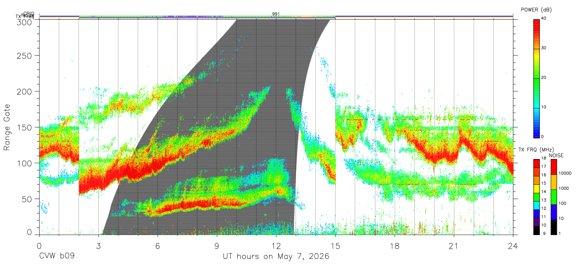Click the TX FRQ (MHz) legend title

click(536, 150)
